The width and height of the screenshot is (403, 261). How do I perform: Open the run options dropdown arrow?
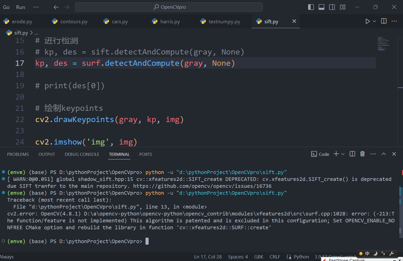pyautogui.click(x=374, y=21)
